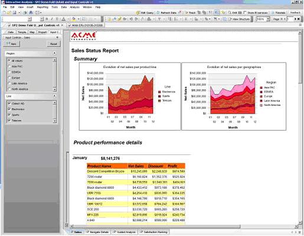Screen dimensions: 304x236
Task: Open the Reporting menu
Action: 43,7
